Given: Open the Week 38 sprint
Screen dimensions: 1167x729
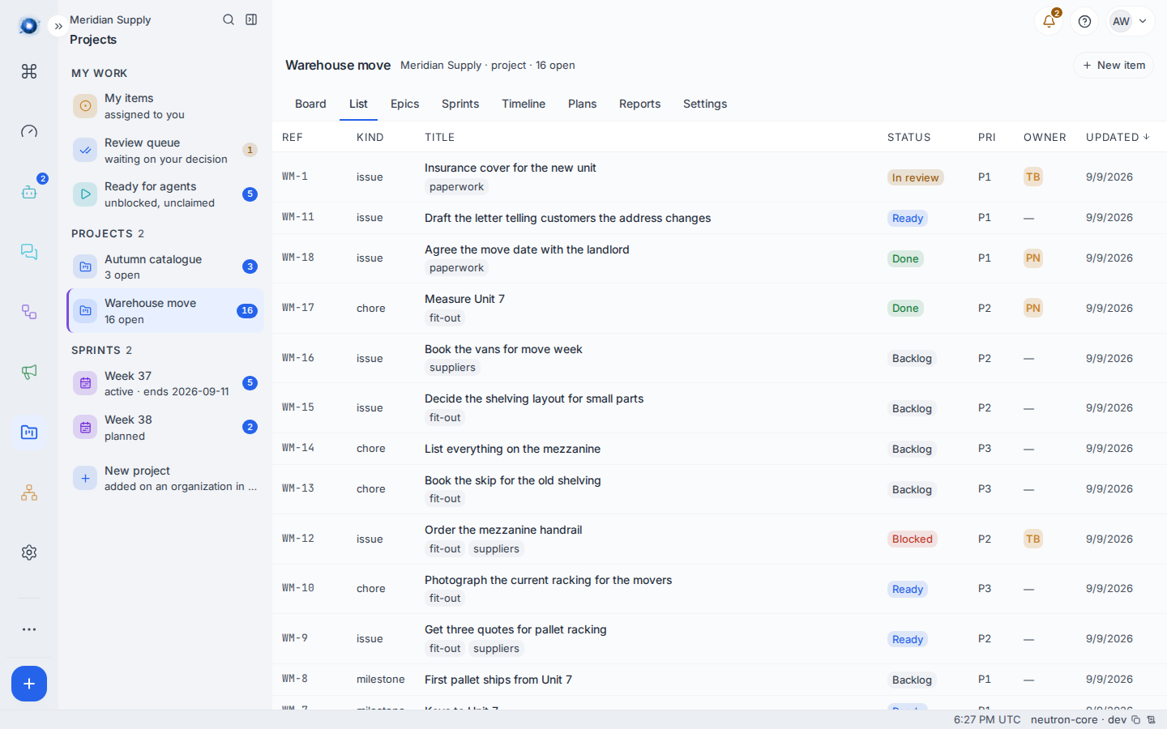Looking at the screenshot, I should click(x=165, y=428).
